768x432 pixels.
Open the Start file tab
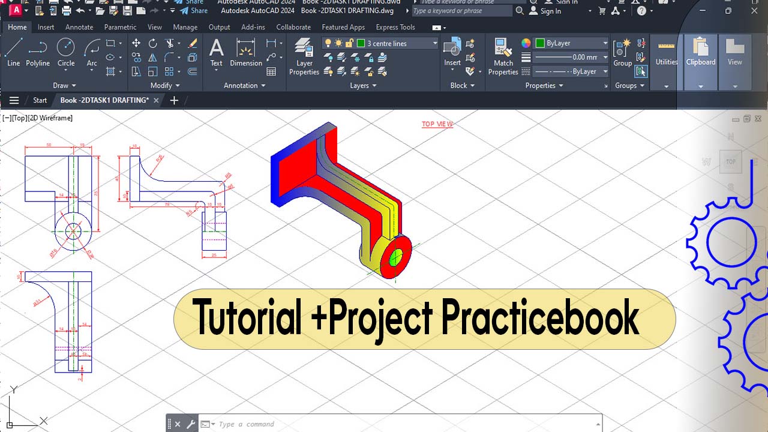(x=40, y=100)
